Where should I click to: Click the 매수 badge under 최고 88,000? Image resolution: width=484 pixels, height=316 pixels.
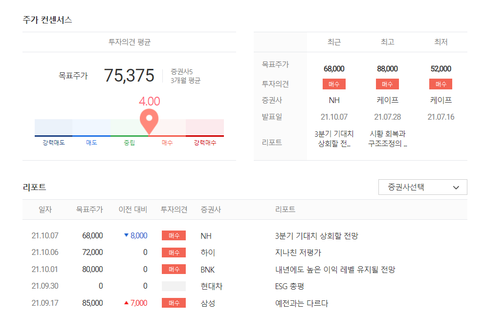point(387,84)
